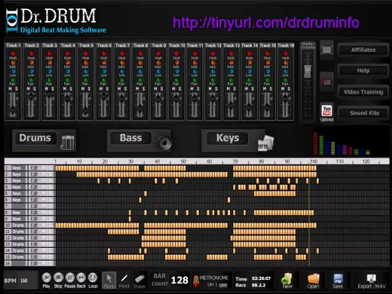Click the drum kit icon beside Drums
This screenshot has width=392, height=294.
tap(67, 142)
